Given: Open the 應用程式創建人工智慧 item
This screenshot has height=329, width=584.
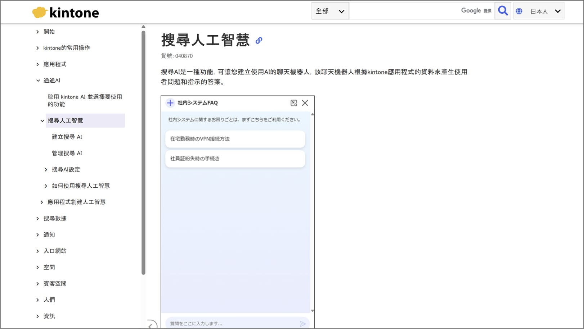Looking at the screenshot, I should pyautogui.click(x=77, y=202).
